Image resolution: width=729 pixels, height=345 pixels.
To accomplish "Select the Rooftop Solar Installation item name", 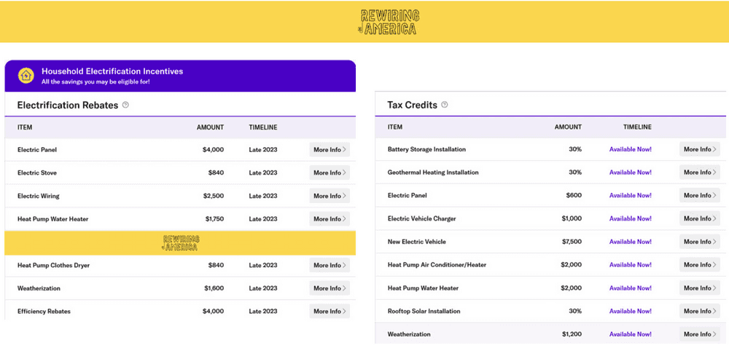I will (424, 311).
